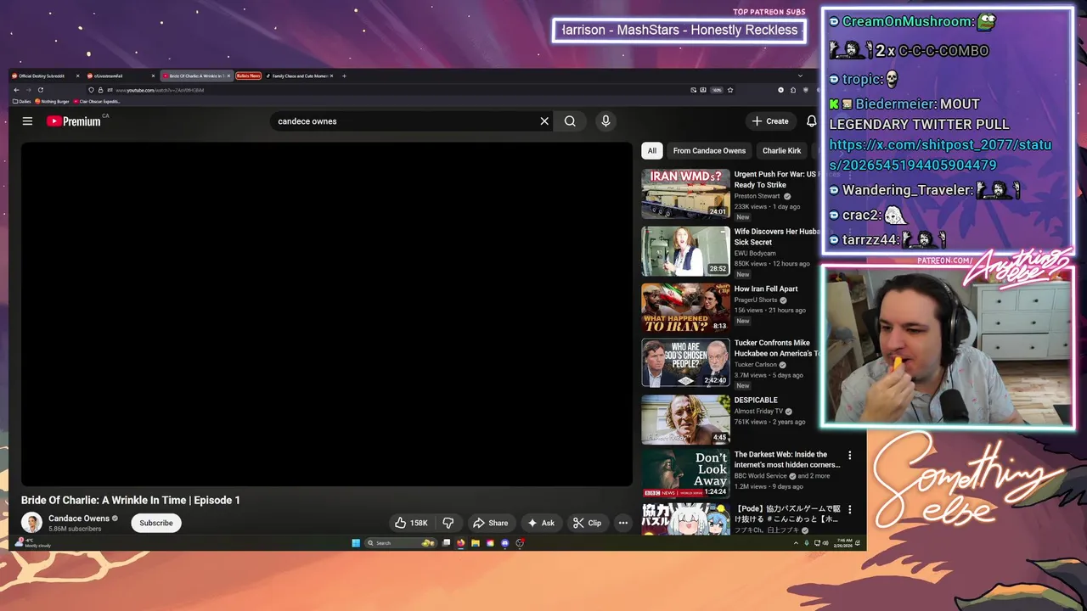Switch to r/LivestreamFail tab

109,76
